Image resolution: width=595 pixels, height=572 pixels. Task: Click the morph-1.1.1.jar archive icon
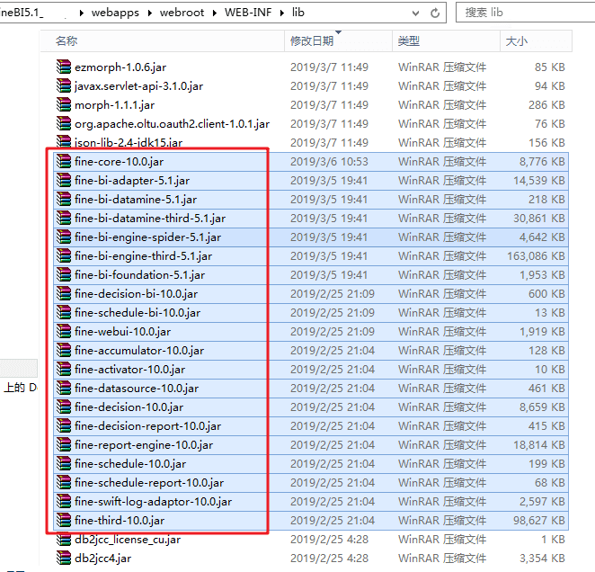[64, 105]
